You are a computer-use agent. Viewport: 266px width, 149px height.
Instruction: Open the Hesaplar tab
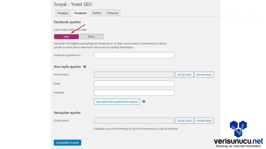tap(63, 13)
